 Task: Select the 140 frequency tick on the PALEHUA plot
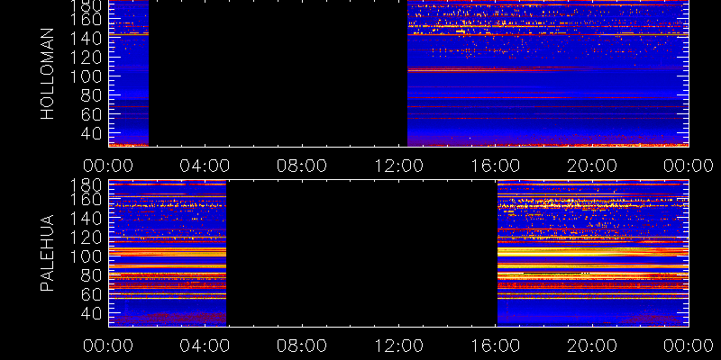[86, 219]
